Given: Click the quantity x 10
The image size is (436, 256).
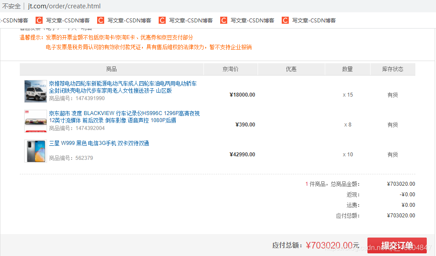Looking at the screenshot, I should (348, 155).
